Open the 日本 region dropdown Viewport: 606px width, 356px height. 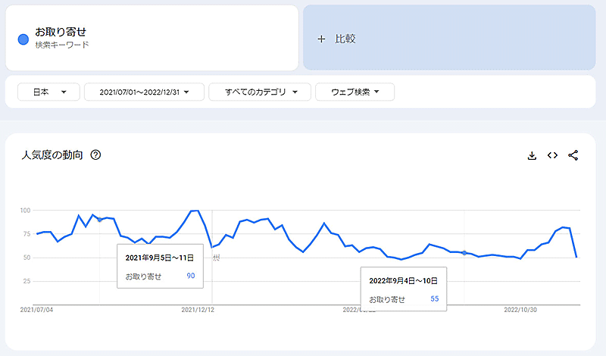47,92
